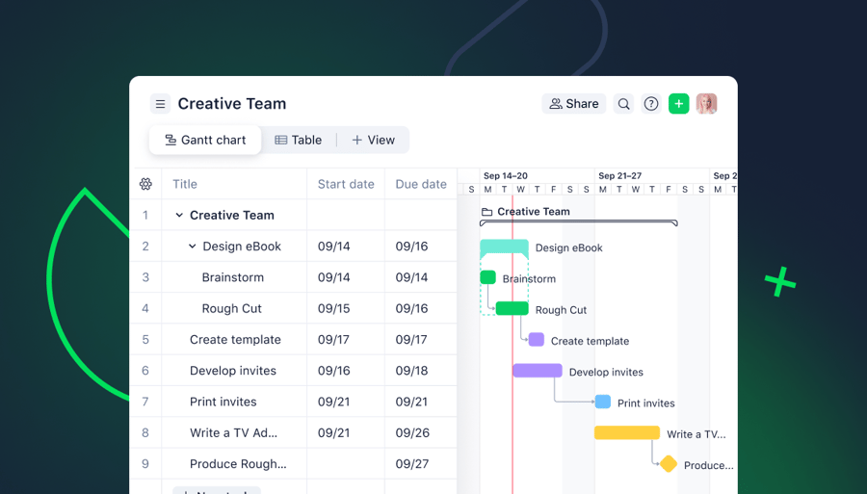Select the Develop invites task title
The image size is (867, 494).
pyautogui.click(x=233, y=371)
